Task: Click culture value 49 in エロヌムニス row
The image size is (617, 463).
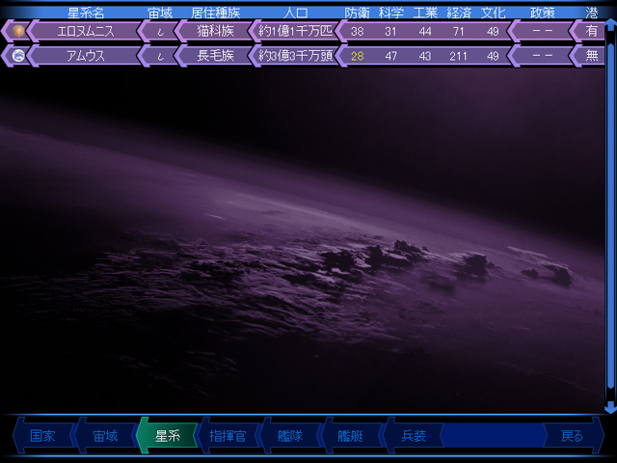Action: tap(493, 31)
